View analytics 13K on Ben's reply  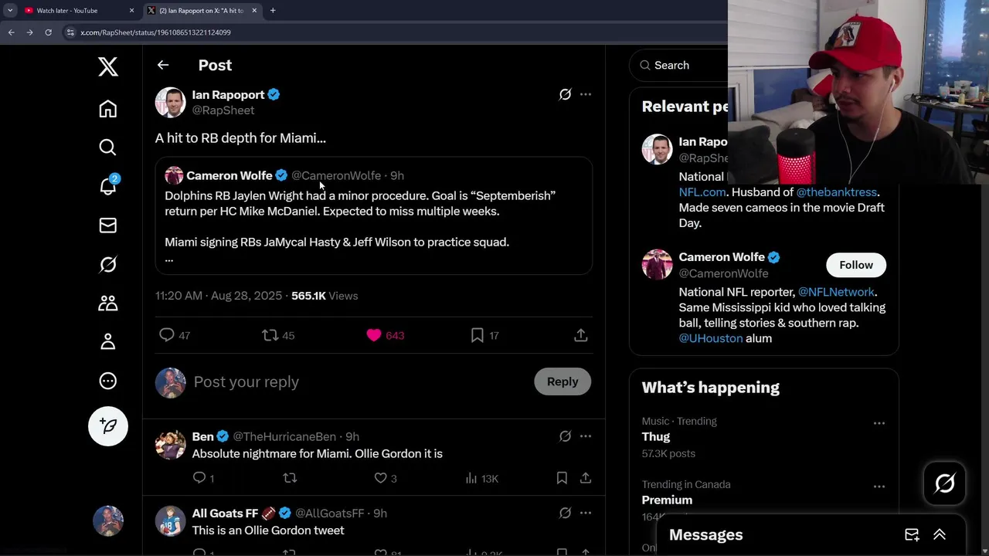(x=481, y=478)
